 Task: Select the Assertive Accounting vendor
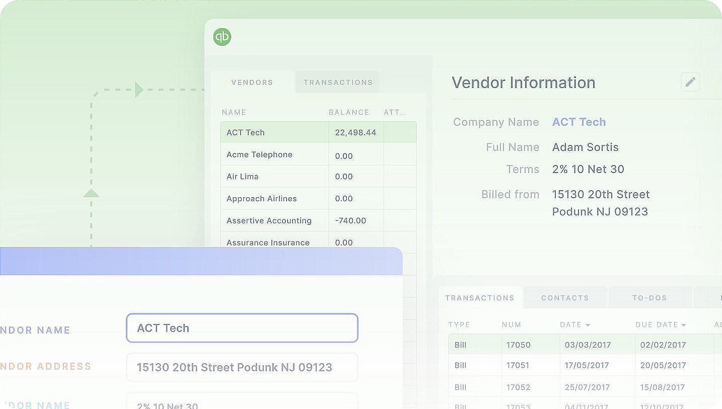coord(274,220)
